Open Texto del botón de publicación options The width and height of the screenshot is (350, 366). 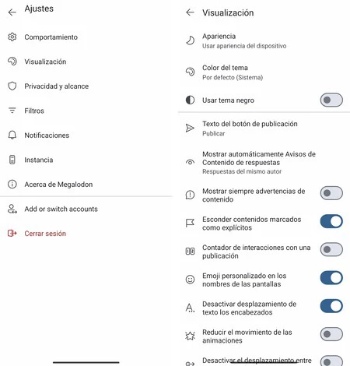264,128
